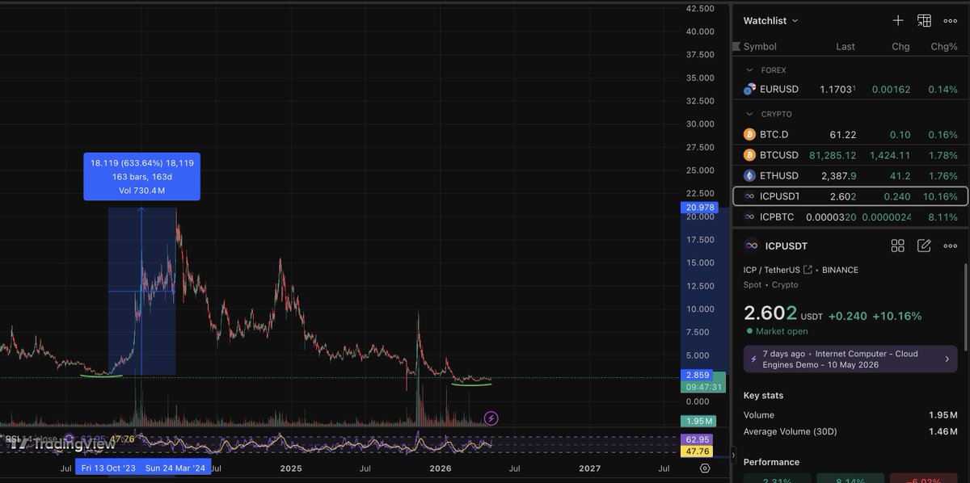This screenshot has width=970, height=483.
Task: Open the watchlist advanced view icon
Action: [924, 20]
